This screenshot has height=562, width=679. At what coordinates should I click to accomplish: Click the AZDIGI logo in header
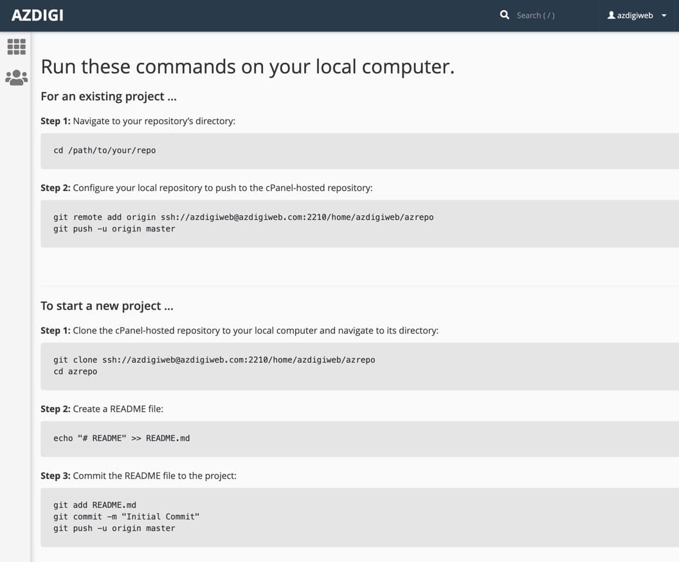(37, 15)
